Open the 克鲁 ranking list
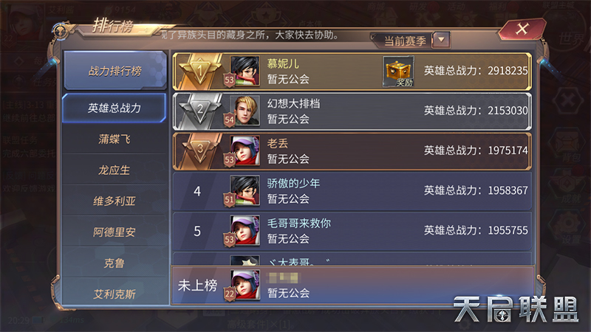Image resolution: width=591 pixels, height=332 pixels. [x=115, y=263]
